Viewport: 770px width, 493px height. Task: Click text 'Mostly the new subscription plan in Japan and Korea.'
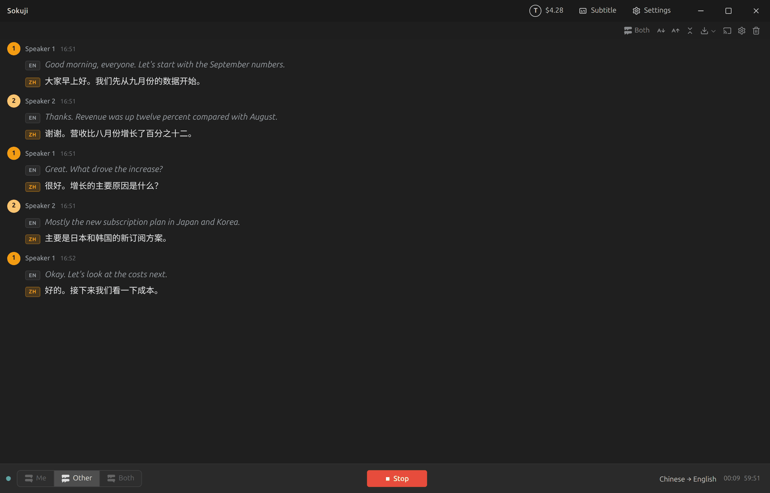142,222
